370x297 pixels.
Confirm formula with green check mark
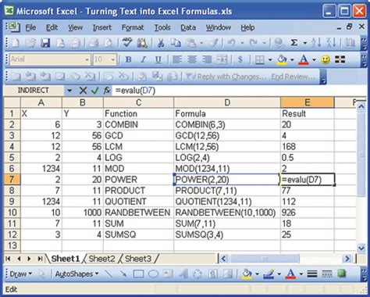pos(95,91)
